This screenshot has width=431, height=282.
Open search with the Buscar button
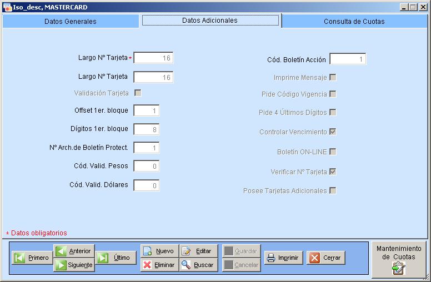click(x=198, y=265)
